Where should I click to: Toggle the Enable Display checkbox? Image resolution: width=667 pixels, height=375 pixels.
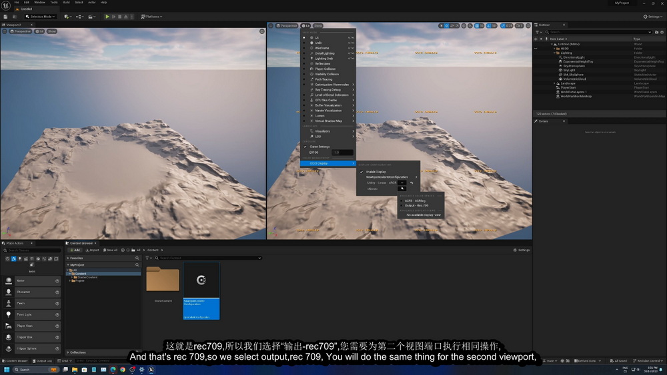362,172
